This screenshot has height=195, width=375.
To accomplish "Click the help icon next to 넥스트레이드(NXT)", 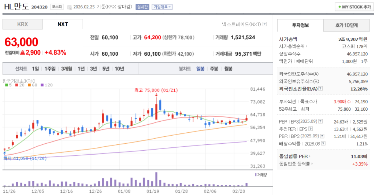I will coord(265,24).
